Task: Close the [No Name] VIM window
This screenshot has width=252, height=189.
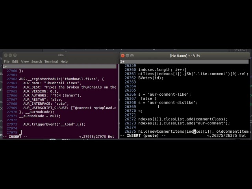Action: click(x=123, y=56)
